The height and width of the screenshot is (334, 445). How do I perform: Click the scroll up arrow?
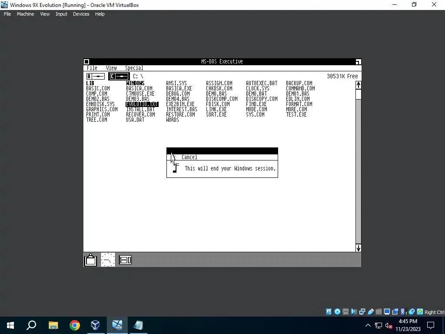tap(358, 85)
